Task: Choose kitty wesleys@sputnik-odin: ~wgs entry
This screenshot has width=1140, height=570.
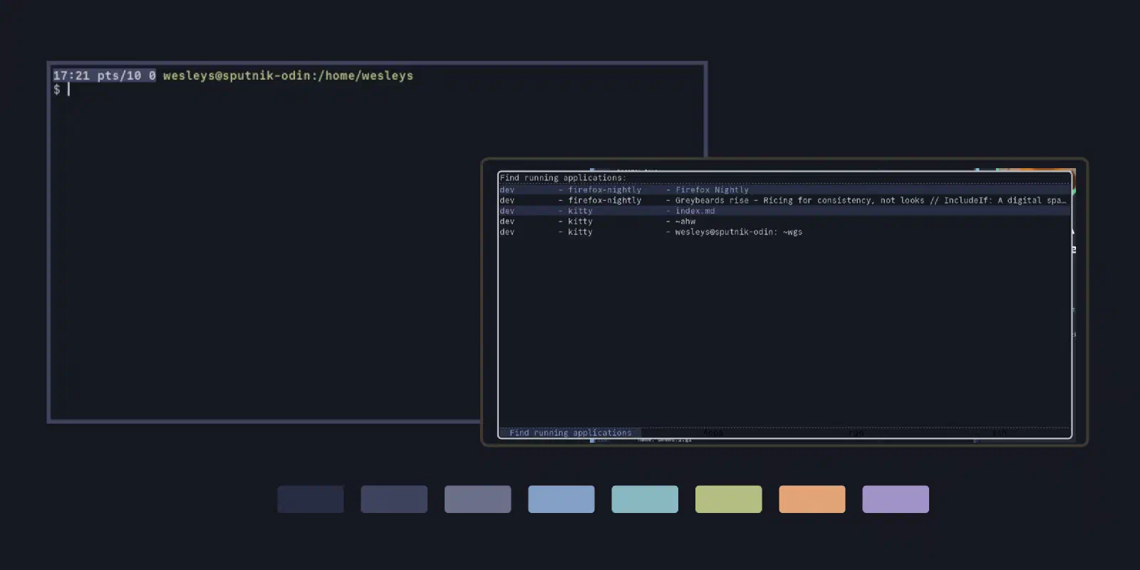Action: (x=784, y=232)
